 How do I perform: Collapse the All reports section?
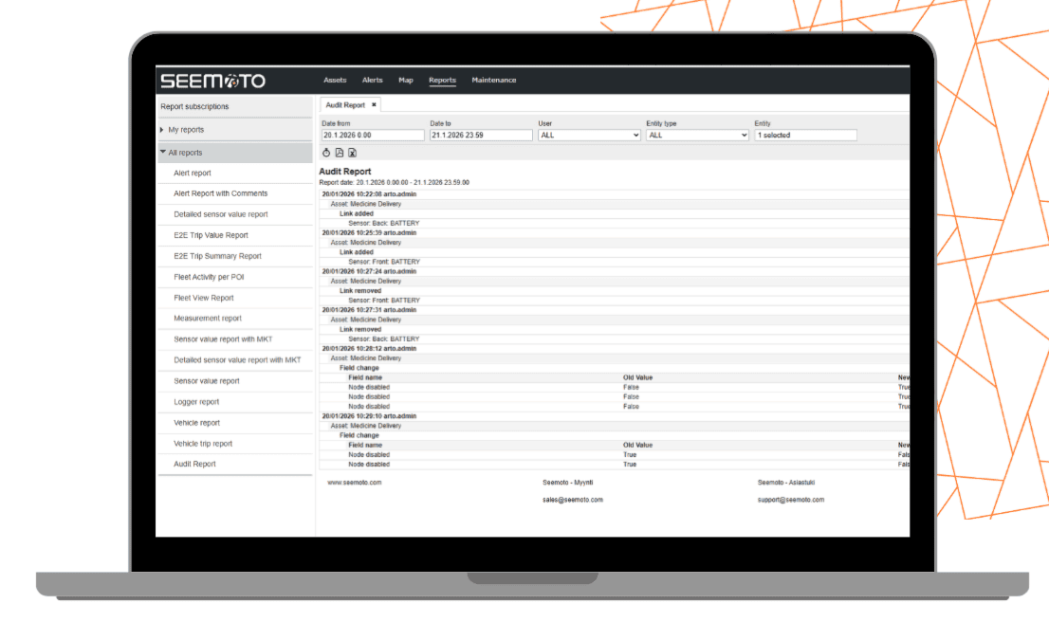(185, 153)
